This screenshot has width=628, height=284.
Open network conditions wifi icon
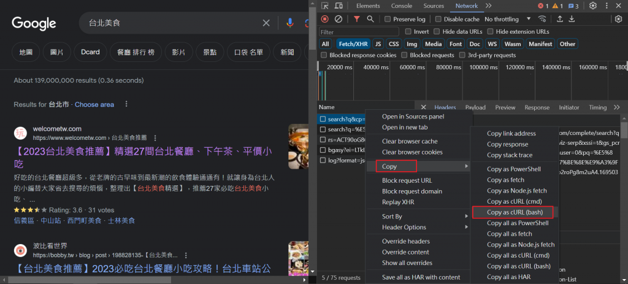pos(542,19)
